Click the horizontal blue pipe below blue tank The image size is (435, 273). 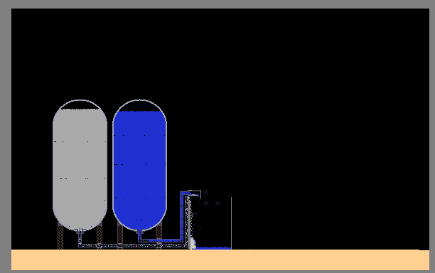(160, 240)
